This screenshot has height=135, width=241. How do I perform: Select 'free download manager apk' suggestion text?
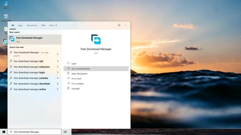(29, 61)
